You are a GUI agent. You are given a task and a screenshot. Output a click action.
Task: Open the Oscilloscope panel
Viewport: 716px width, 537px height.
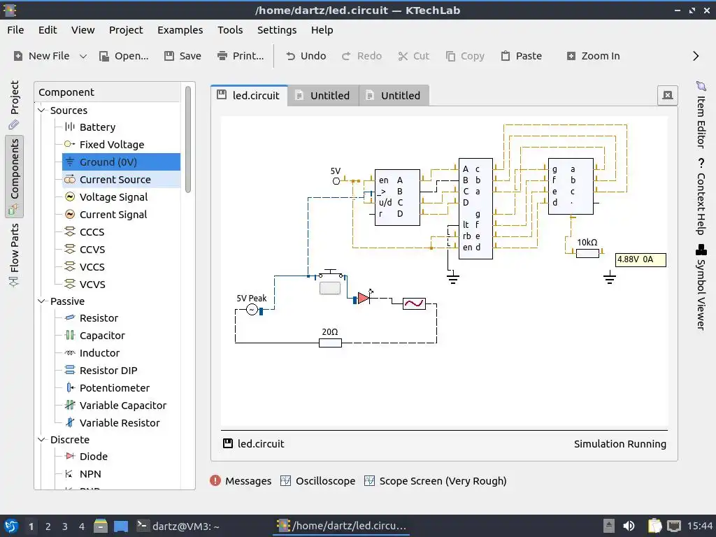pos(318,481)
